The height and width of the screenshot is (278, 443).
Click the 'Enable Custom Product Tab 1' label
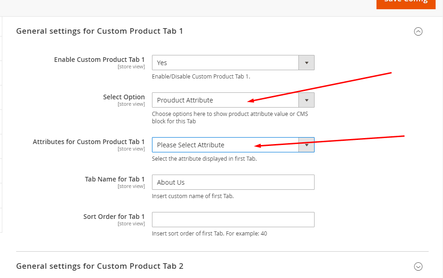pos(99,60)
